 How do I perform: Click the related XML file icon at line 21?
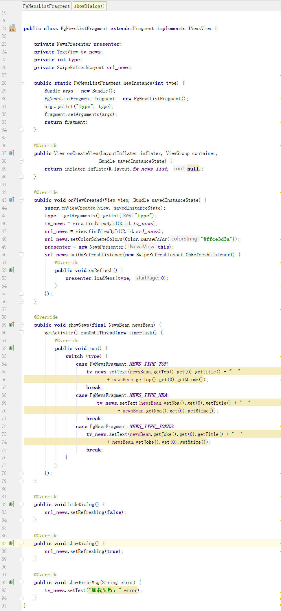coord(12,28)
